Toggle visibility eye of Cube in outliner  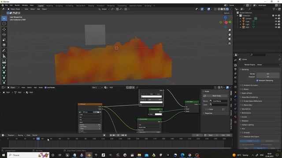[276, 22]
